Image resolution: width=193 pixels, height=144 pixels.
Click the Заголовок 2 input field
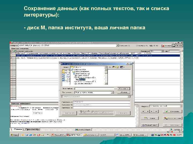[102, 105]
